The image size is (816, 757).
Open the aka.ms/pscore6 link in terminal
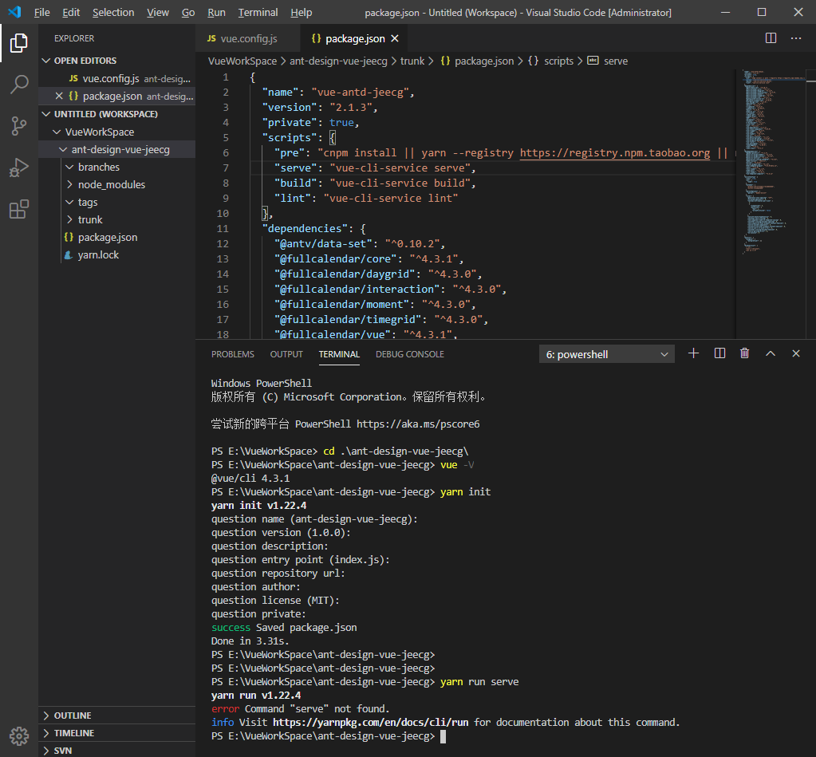[x=418, y=424]
